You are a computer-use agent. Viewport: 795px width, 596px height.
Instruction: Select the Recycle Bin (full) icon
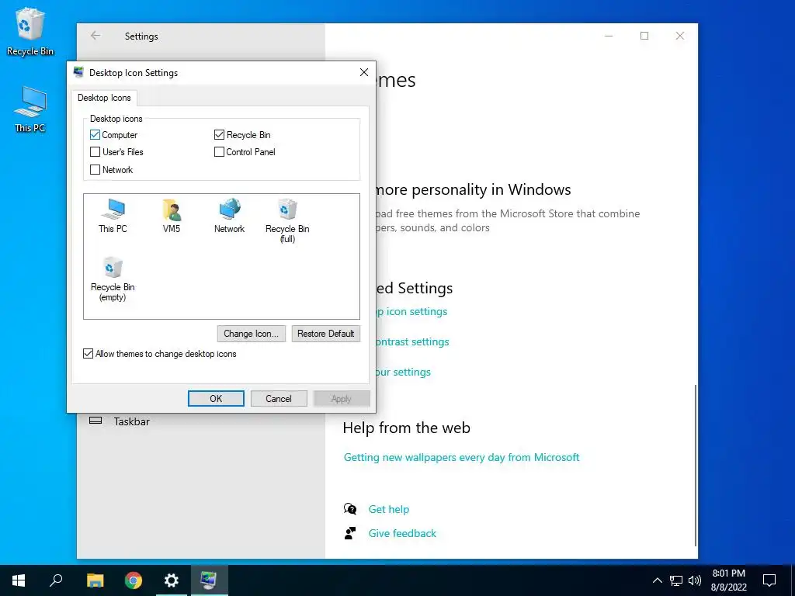tap(287, 220)
